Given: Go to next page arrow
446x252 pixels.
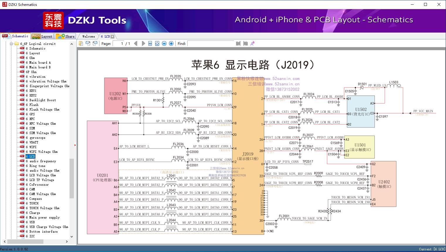Looking at the screenshot, I should (x=143, y=43).
